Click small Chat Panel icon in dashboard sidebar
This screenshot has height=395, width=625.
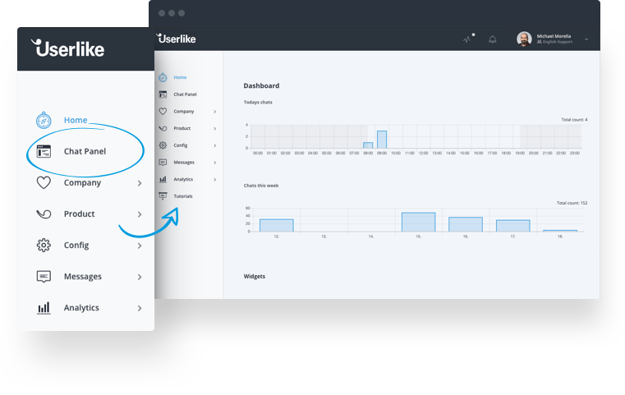[x=163, y=94]
